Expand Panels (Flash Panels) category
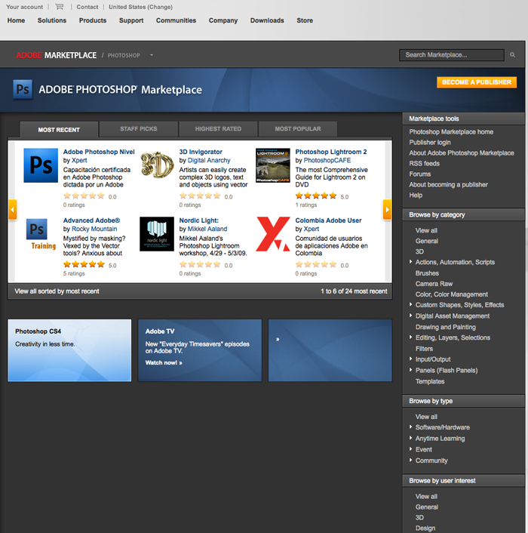Viewport: 528px width, 533px height. coord(410,370)
